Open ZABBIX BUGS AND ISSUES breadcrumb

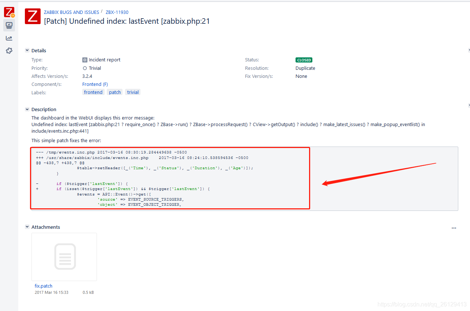(71, 12)
